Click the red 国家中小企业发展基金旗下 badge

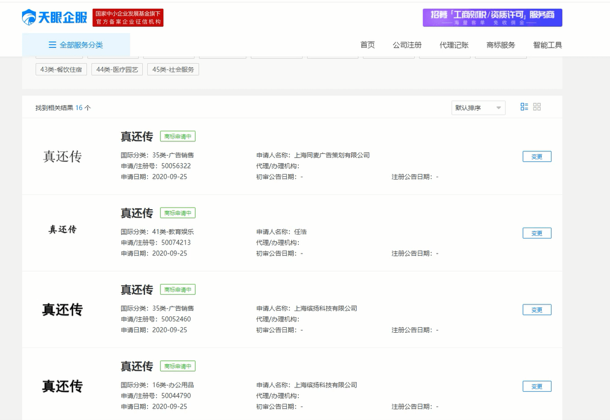pos(128,17)
